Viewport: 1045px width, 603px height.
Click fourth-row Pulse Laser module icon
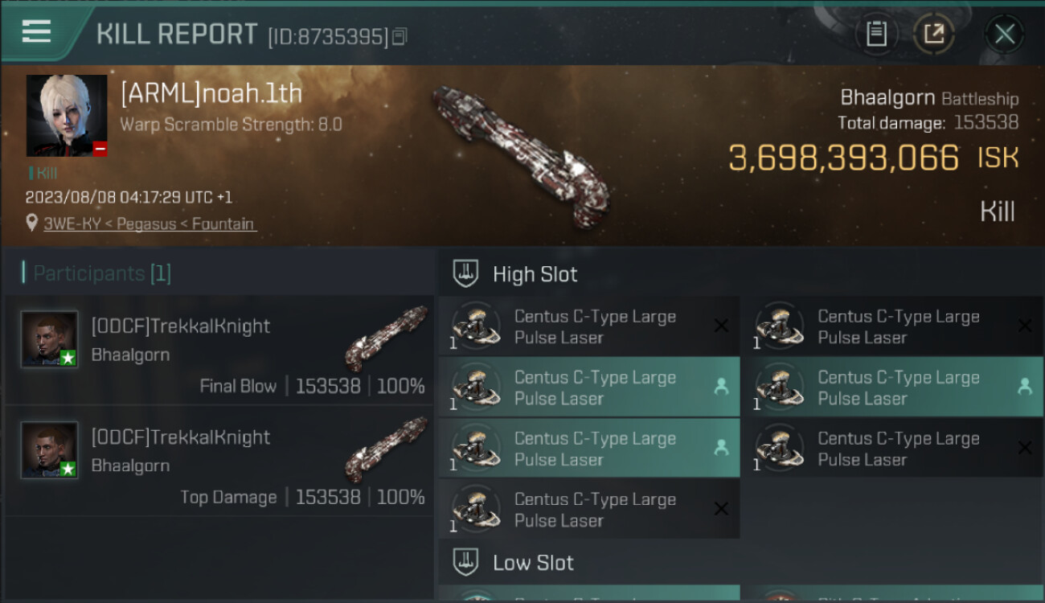coord(474,509)
